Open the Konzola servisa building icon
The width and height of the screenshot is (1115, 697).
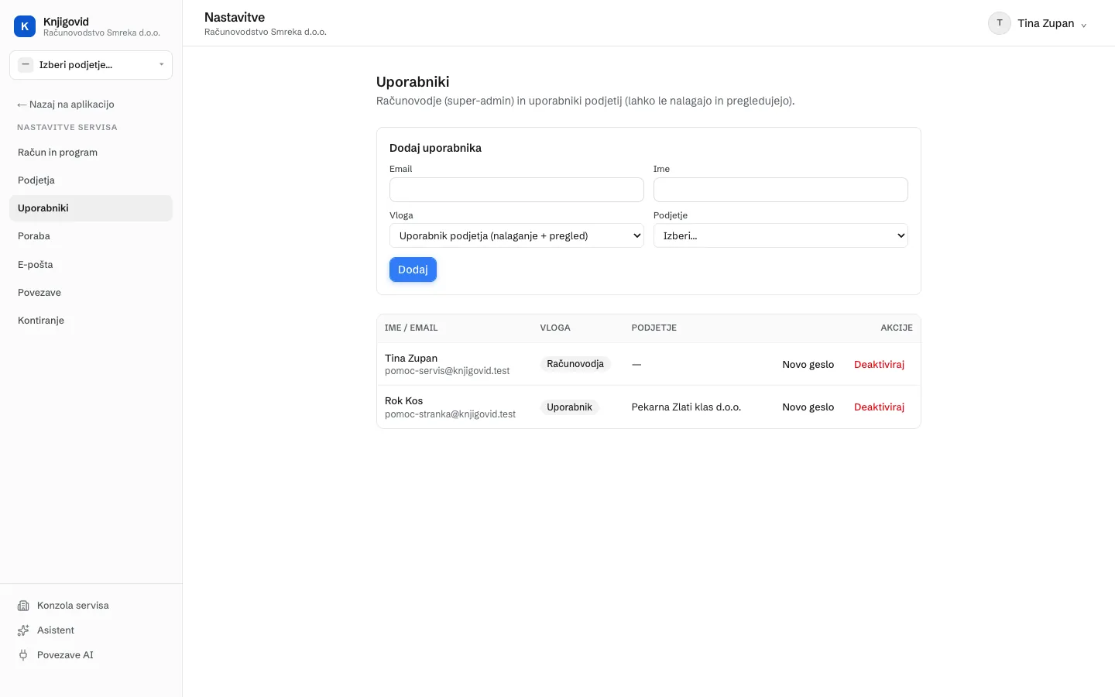[23, 606]
